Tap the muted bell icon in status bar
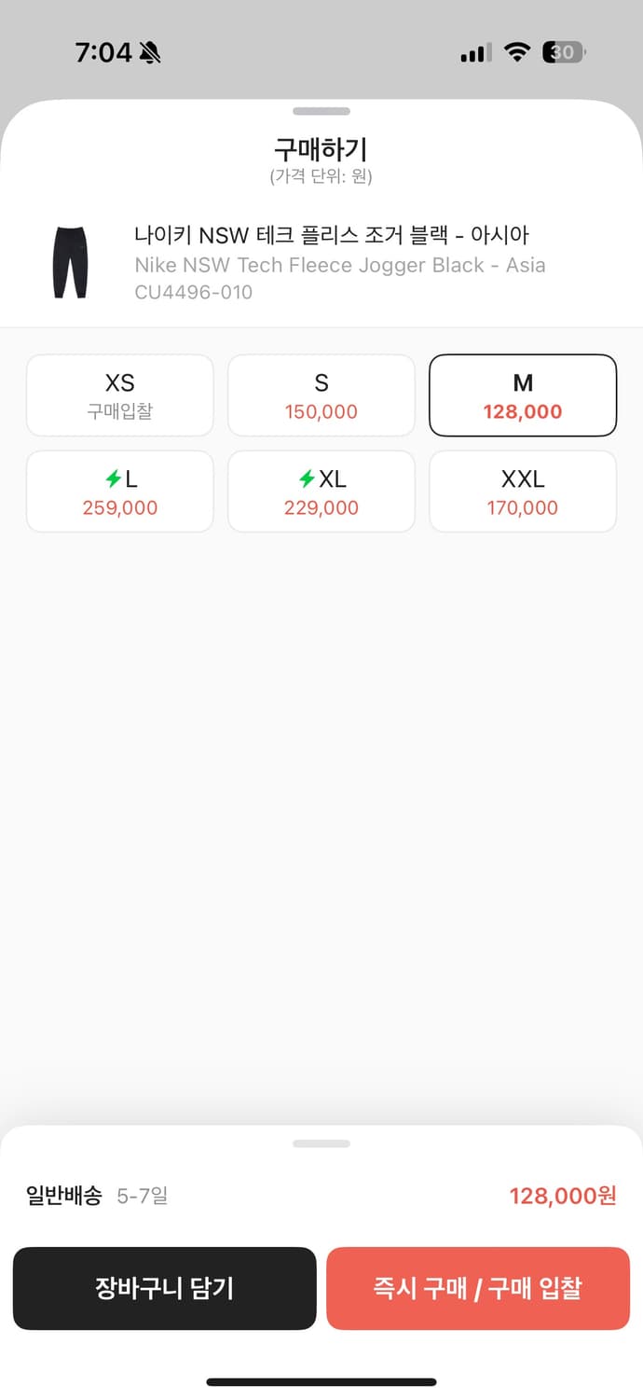 (x=150, y=53)
